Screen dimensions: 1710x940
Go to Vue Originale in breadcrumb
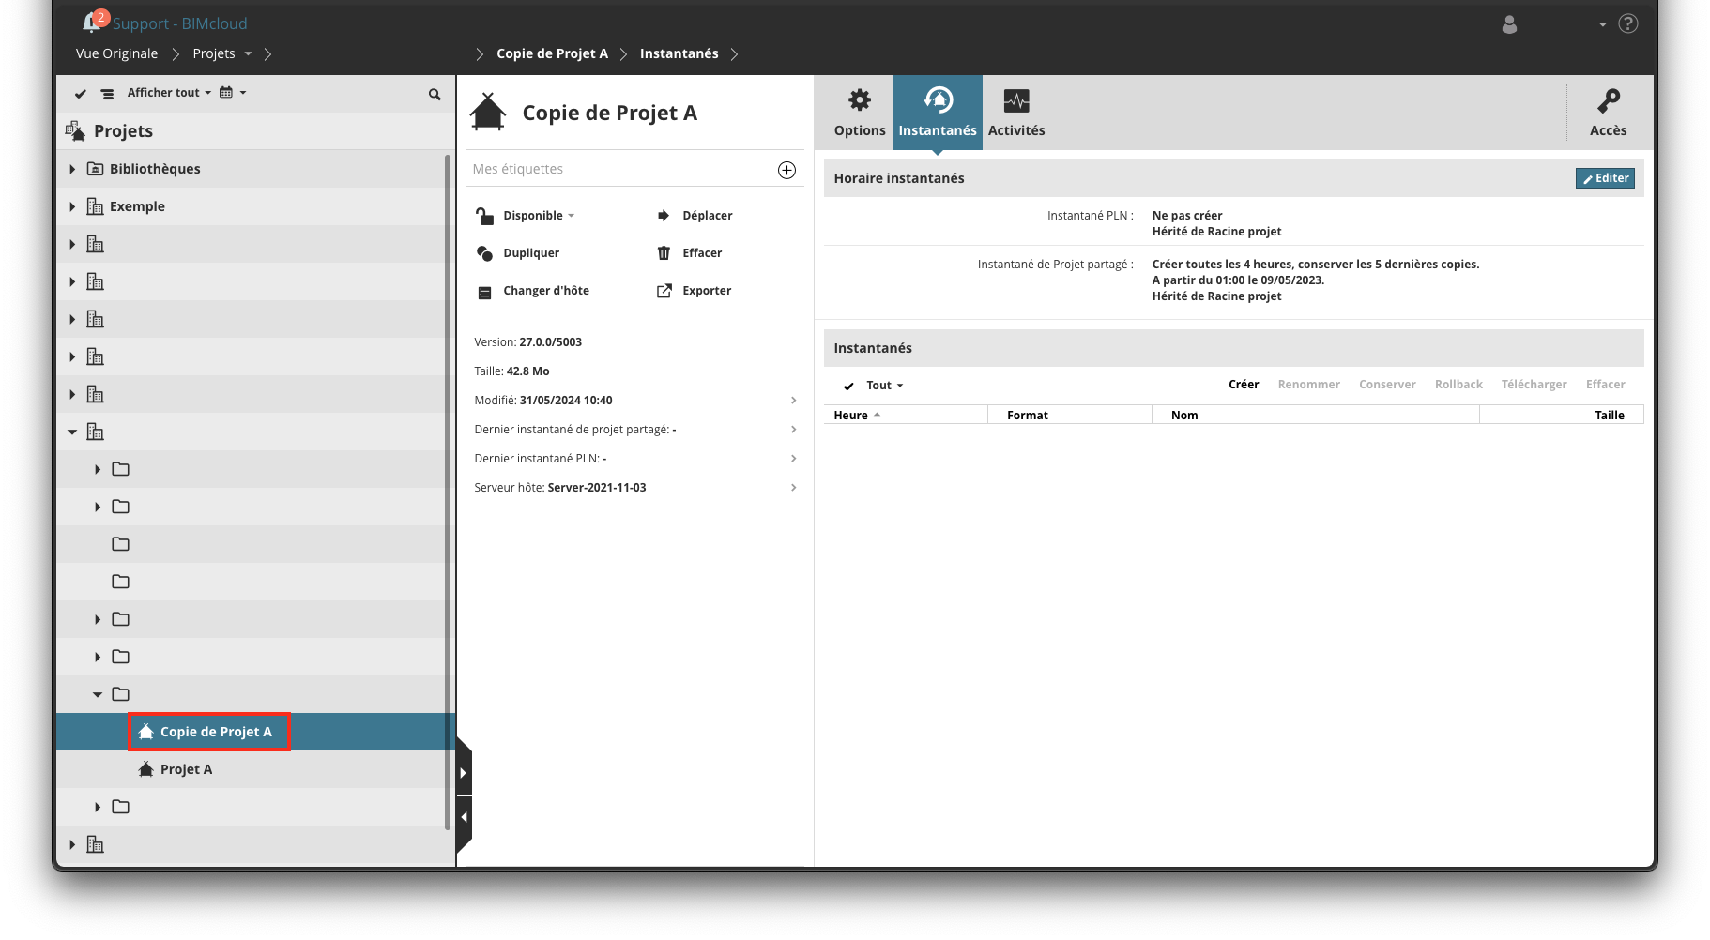click(116, 53)
